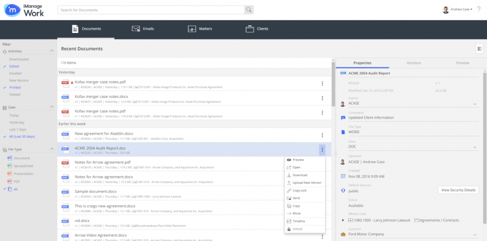Click the Search for Documents field
This screenshot has height=241, width=487.
pos(151,10)
